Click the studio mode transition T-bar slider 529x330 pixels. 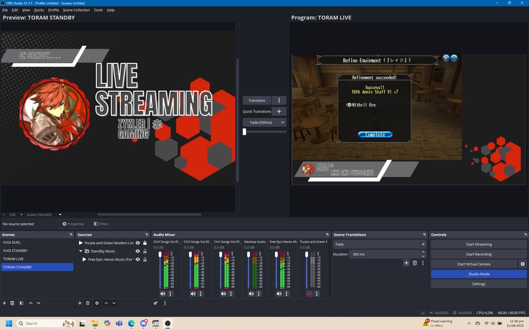[244, 132]
